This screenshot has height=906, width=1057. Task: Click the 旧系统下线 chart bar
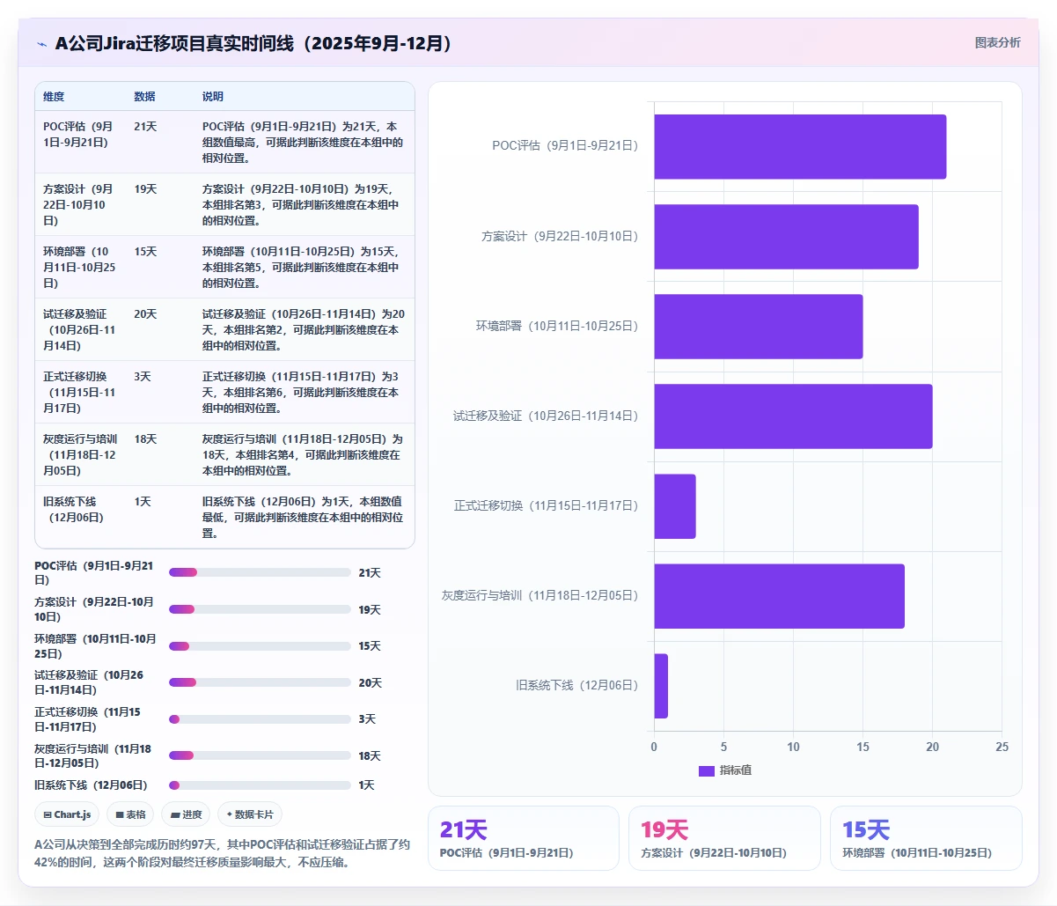coord(661,685)
